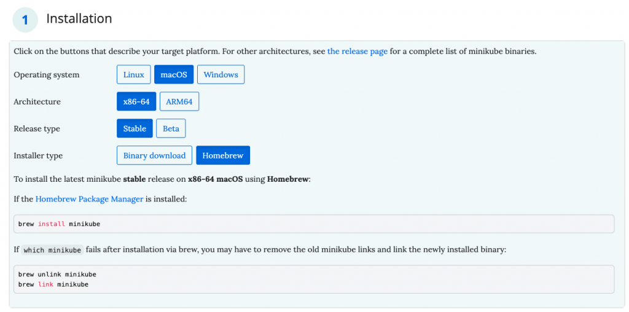Choose the Stable release type
Screen dimensions: 629x312
[x=135, y=129]
